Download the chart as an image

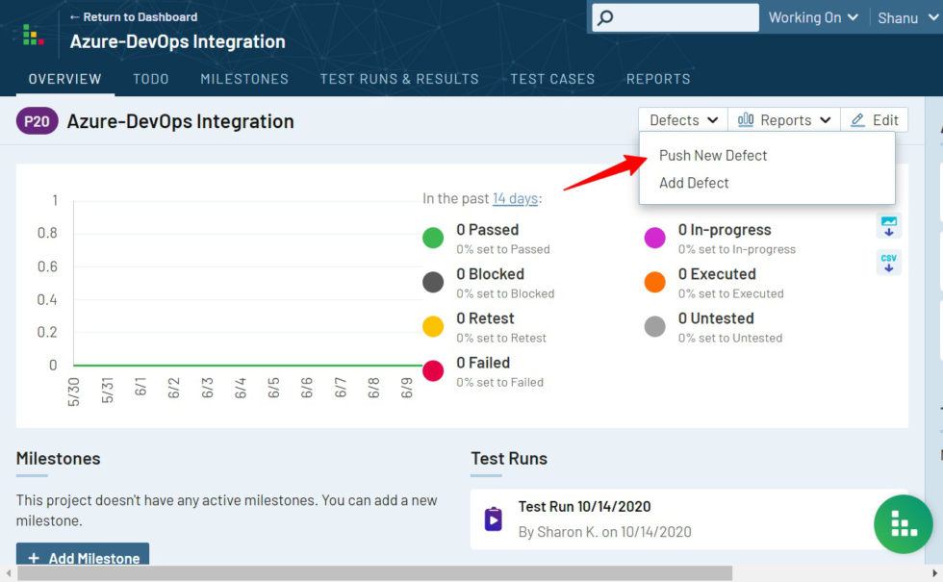[x=888, y=227]
